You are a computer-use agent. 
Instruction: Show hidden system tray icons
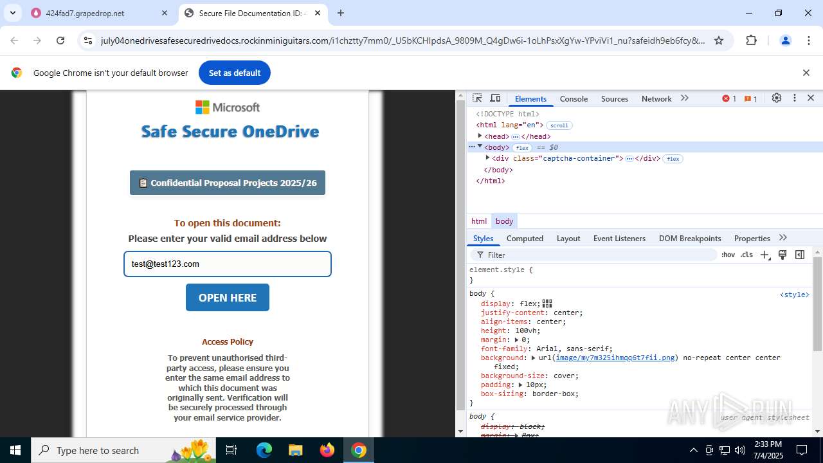coord(693,450)
